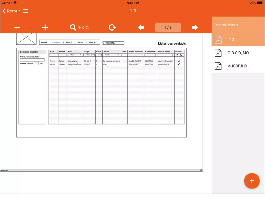Click the placeholder logo image box
The width and height of the screenshot is (265, 199).
pyautogui.click(x=26, y=39)
